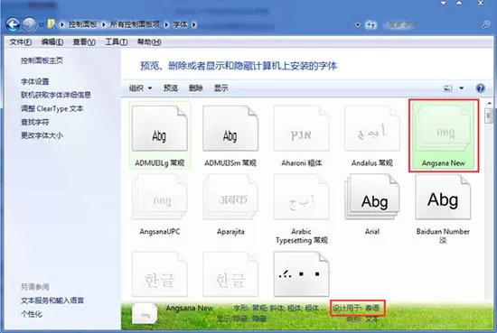The width and height of the screenshot is (497, 333).
Task: Select 字体 in the address breadcrumb
Action: (181, 24)
